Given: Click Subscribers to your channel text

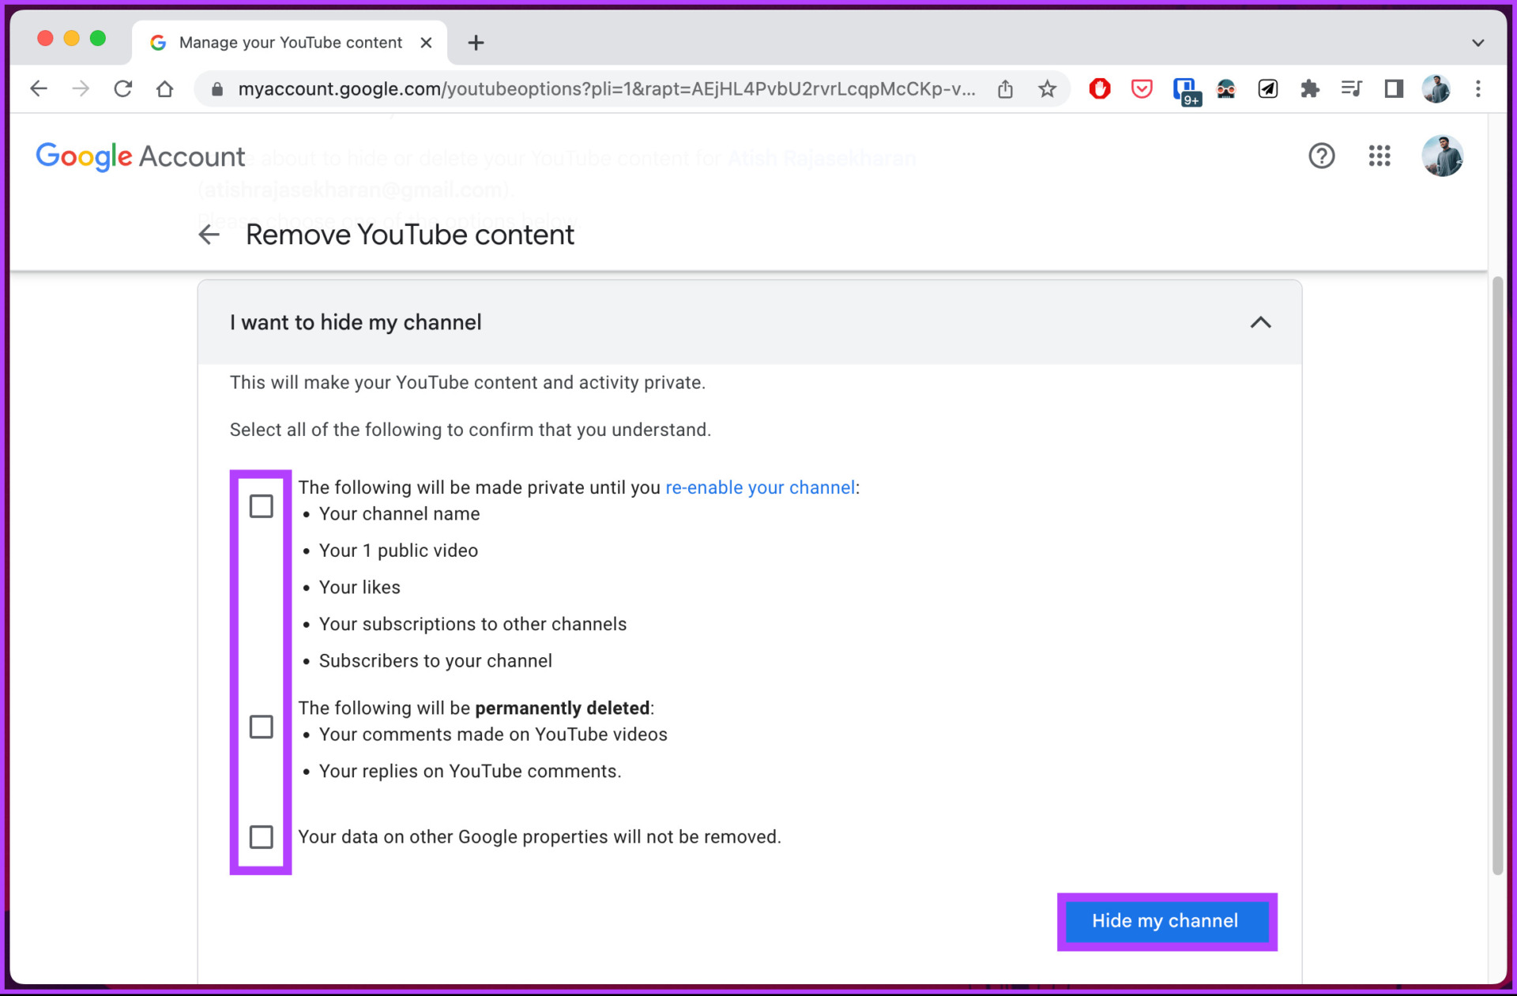Looking at the screenshot, I should [x=435, y=661].
